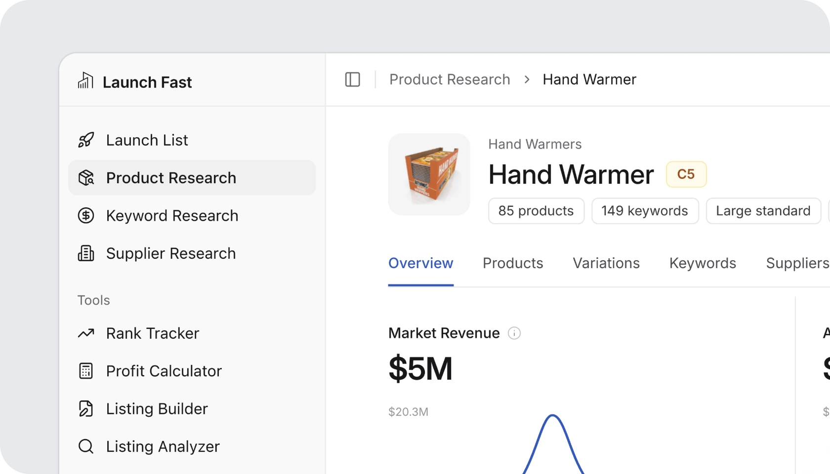Select the Product Research sidebar item
Viewport: 830px width, 474px height.
[x=192, y=178]
